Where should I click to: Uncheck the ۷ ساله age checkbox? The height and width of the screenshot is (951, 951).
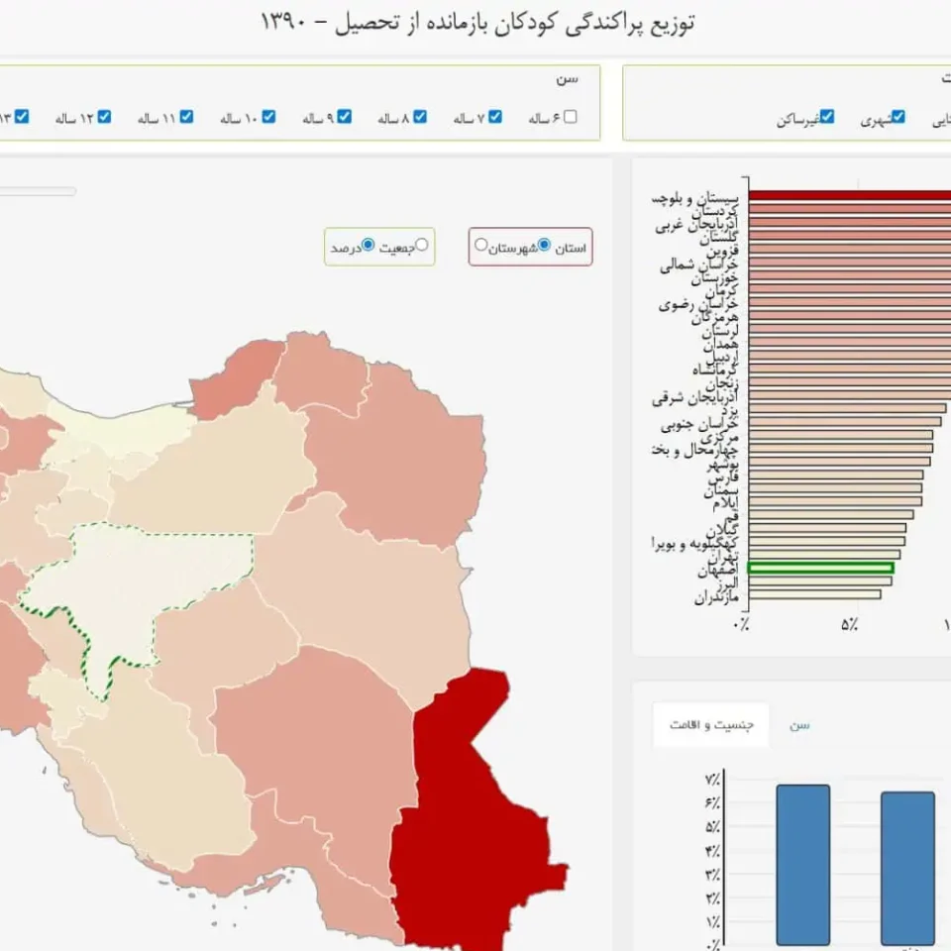coord(495,117)
